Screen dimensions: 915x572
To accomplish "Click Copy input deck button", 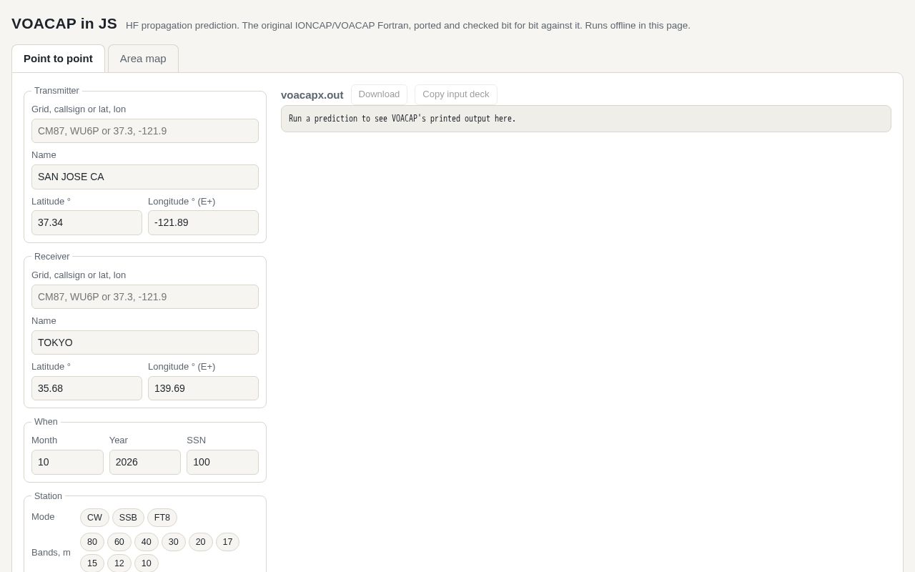I will (x=456, y=94).
